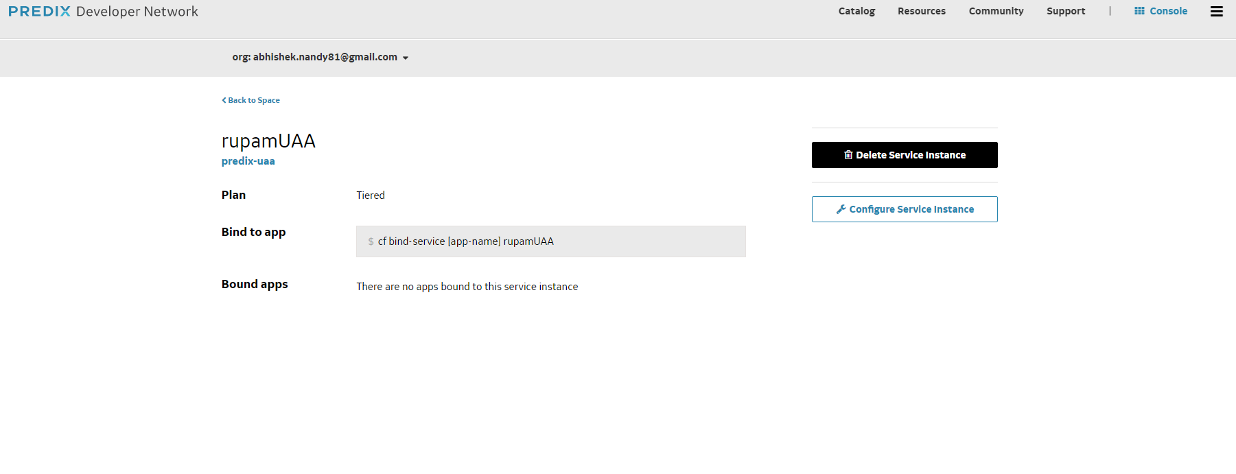This screenshot has height=474, width=1236.
Task: Click the back chevron beside Back to Space
Action: (224, 100)
